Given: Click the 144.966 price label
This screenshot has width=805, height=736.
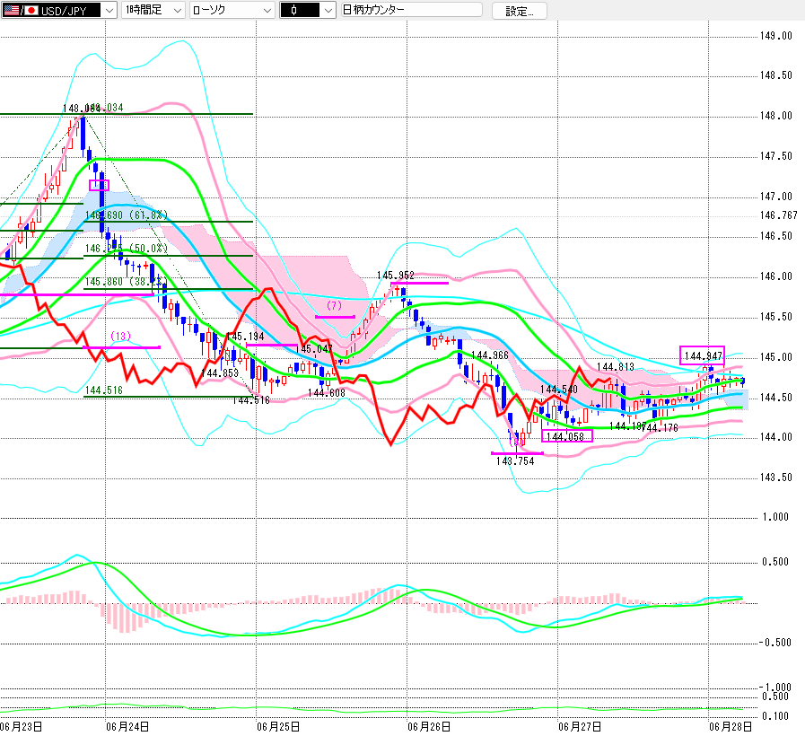Looking at the screenshot, I should (x=490, y=355).
